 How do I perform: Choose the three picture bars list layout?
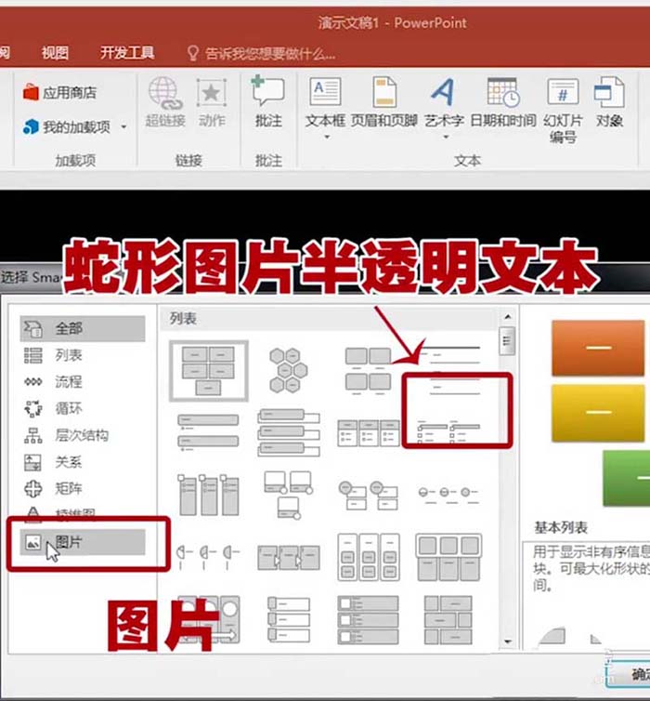click(x=368, y=619)
